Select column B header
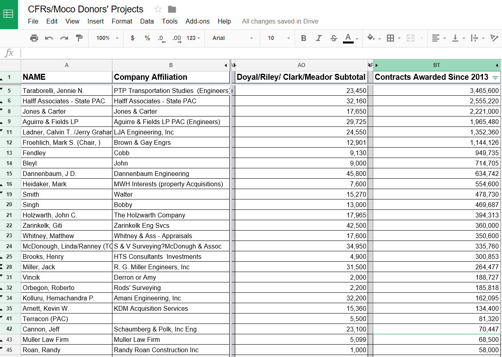 (171, 65)
